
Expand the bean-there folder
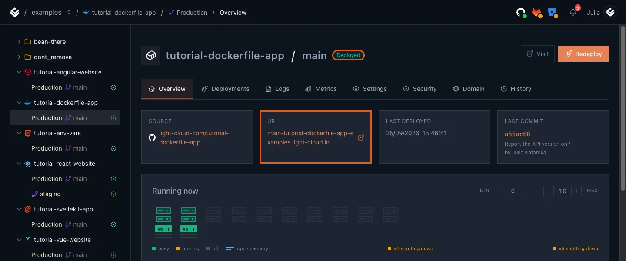(19, 42)
